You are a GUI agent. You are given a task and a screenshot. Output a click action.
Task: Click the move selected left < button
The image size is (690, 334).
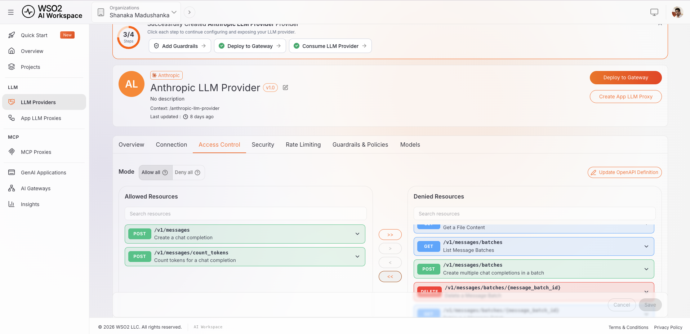(390, 262)
